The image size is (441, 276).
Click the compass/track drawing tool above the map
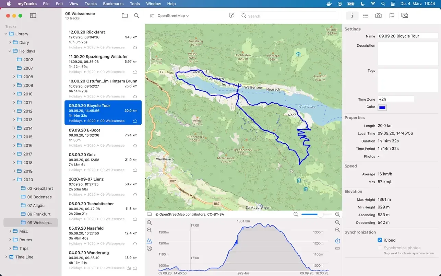click(x=231, y=15)
